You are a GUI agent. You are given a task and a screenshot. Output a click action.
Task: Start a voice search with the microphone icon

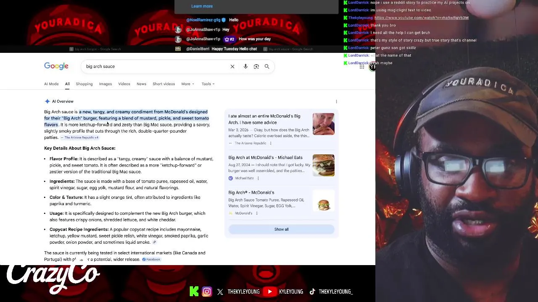point(245,66)
